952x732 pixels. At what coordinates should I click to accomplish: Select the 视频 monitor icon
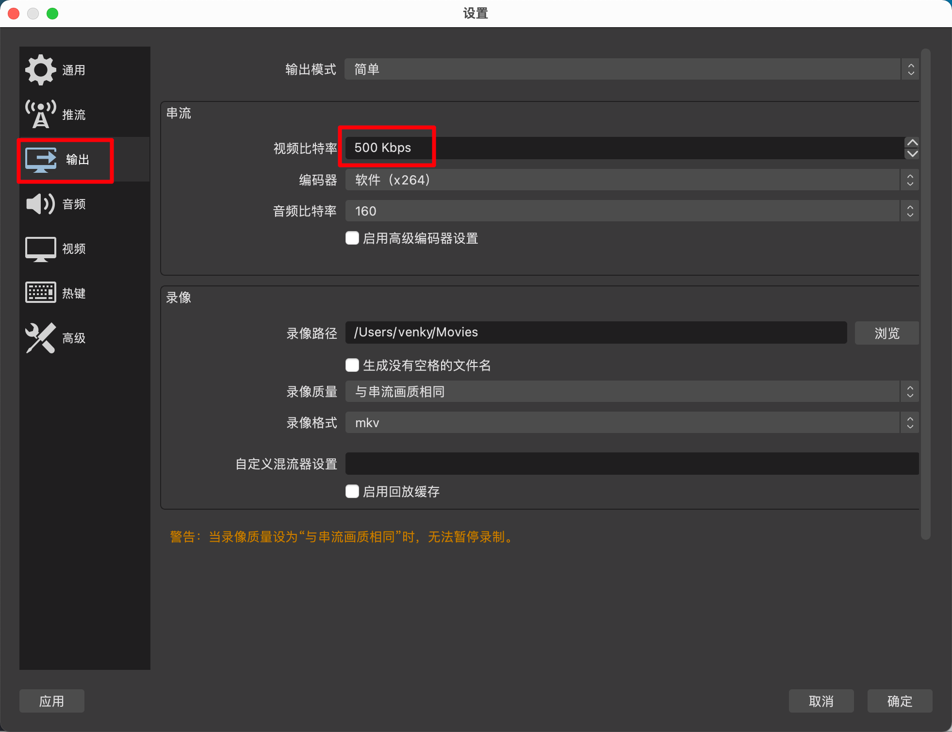(x=41, y=249)
